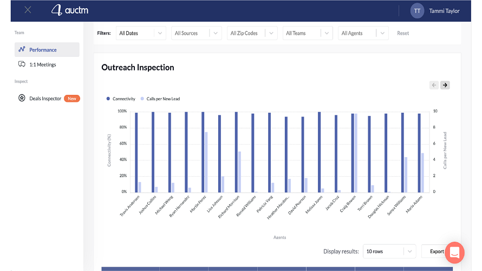The height and width of the screenshot is (271, 482).
Task: Expand the All Teams chevron arrow
Action: tap(327, 33)
